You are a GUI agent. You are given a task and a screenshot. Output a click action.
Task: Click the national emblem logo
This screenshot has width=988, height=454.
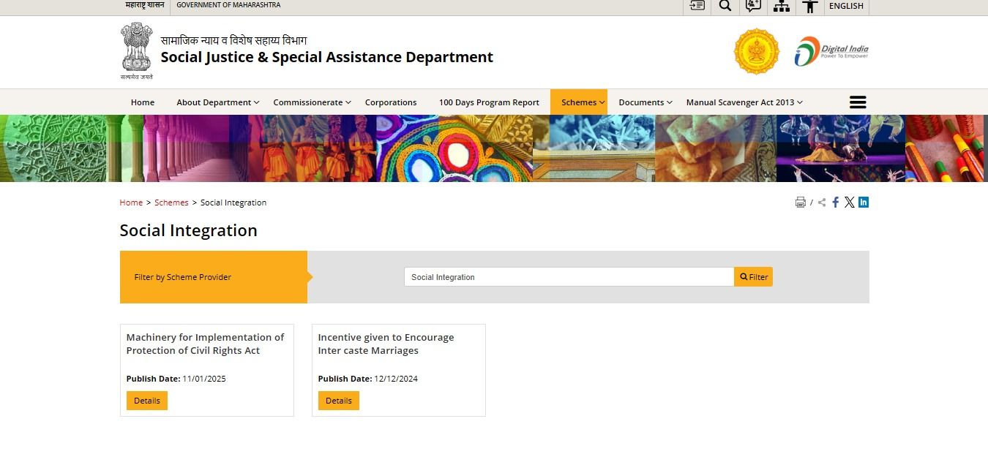(137, 50)
